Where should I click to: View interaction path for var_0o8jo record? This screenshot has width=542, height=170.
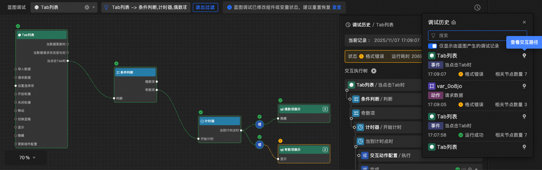524,86
